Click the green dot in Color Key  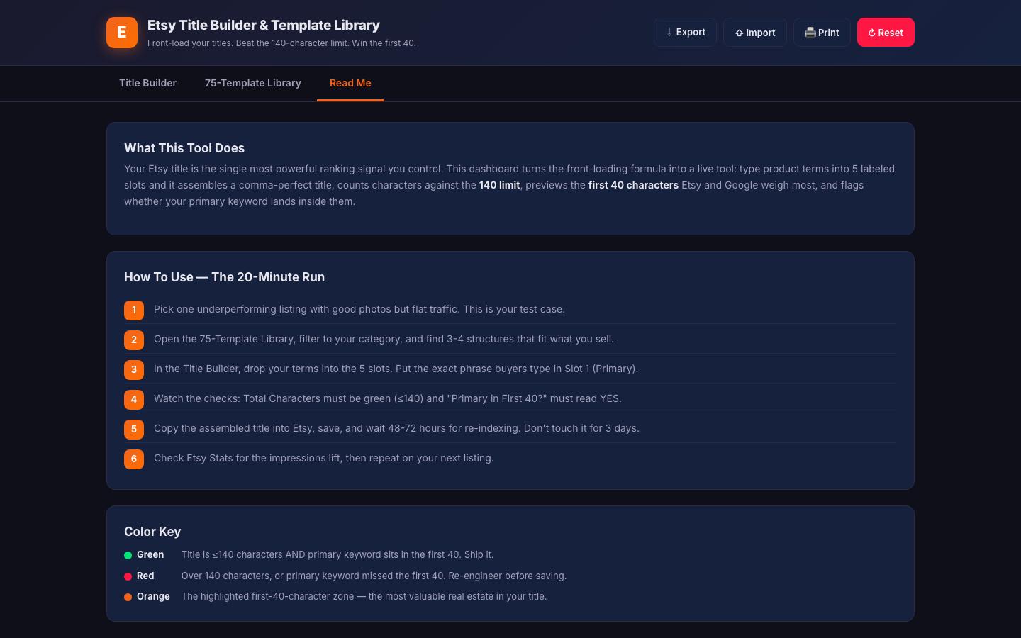pos(128,555)
